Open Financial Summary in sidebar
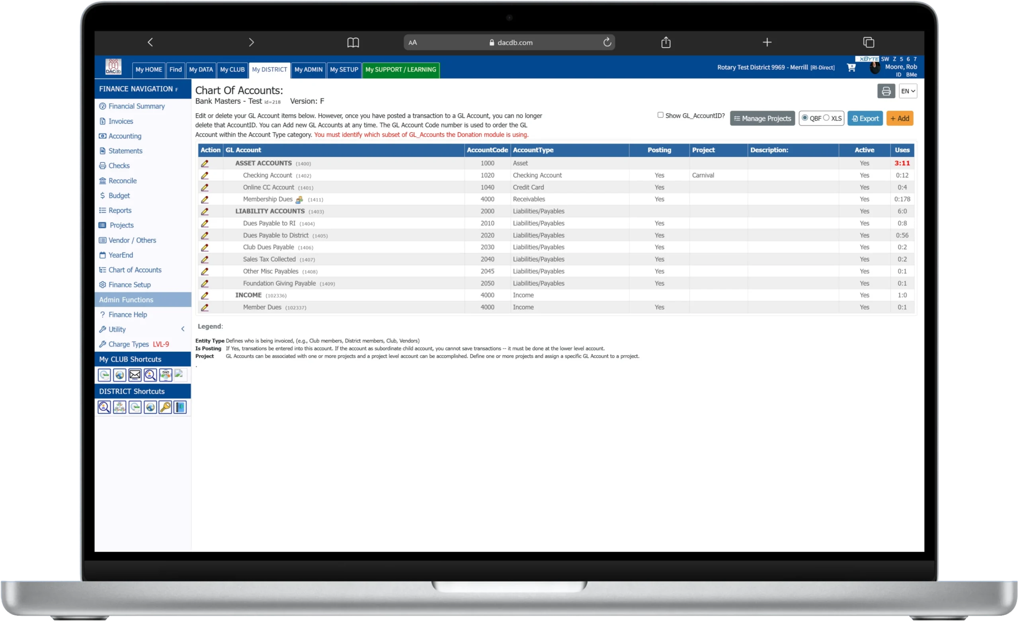The width and height of the screenshot is (1019, 622). [x=137, y=106]
